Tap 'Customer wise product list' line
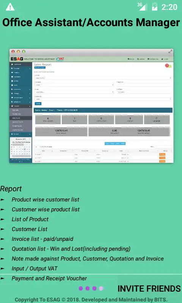This screenshot has width=182, height=303. tap(45, 209)
